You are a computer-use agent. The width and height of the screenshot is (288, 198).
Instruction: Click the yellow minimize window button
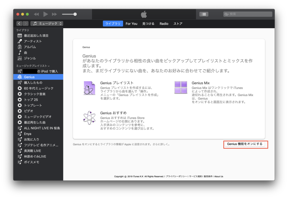point(22,14)
